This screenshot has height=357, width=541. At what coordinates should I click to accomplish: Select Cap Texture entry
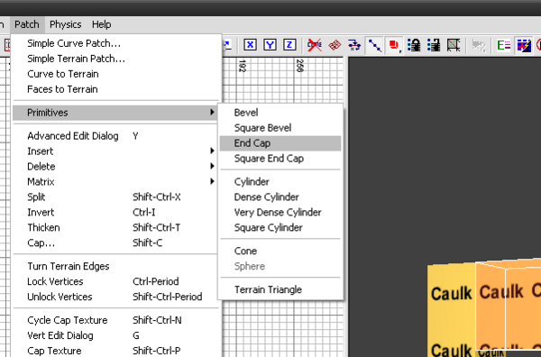coord(116,350)
